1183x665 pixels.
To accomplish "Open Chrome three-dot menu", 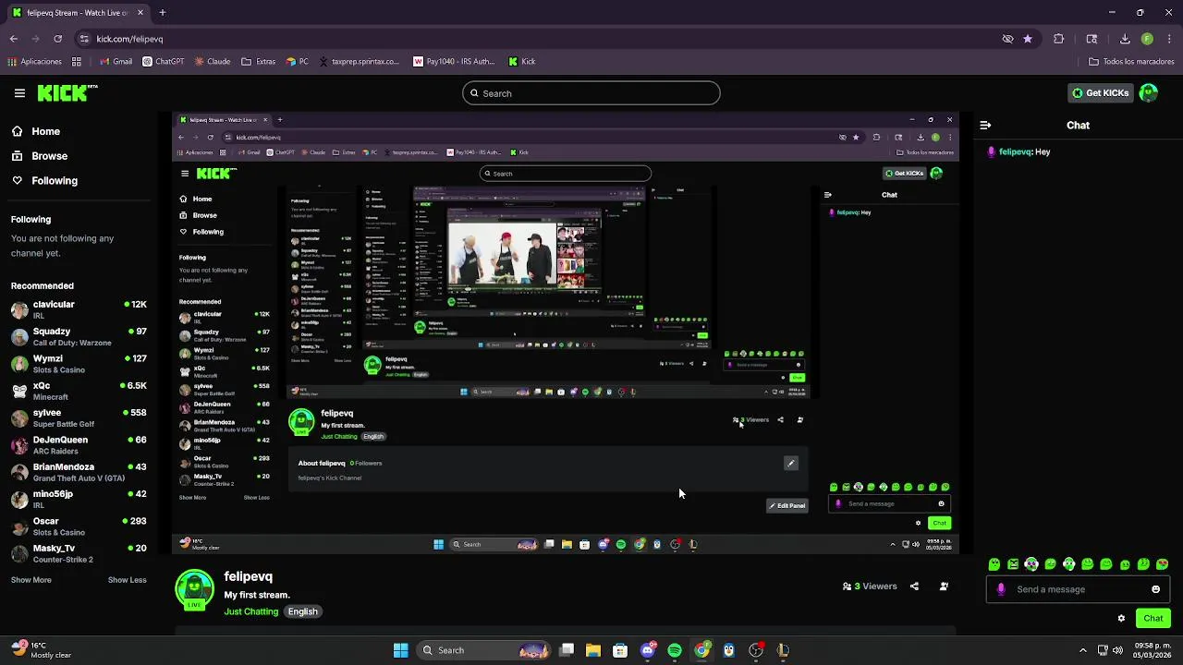I will coord(1167,39).
